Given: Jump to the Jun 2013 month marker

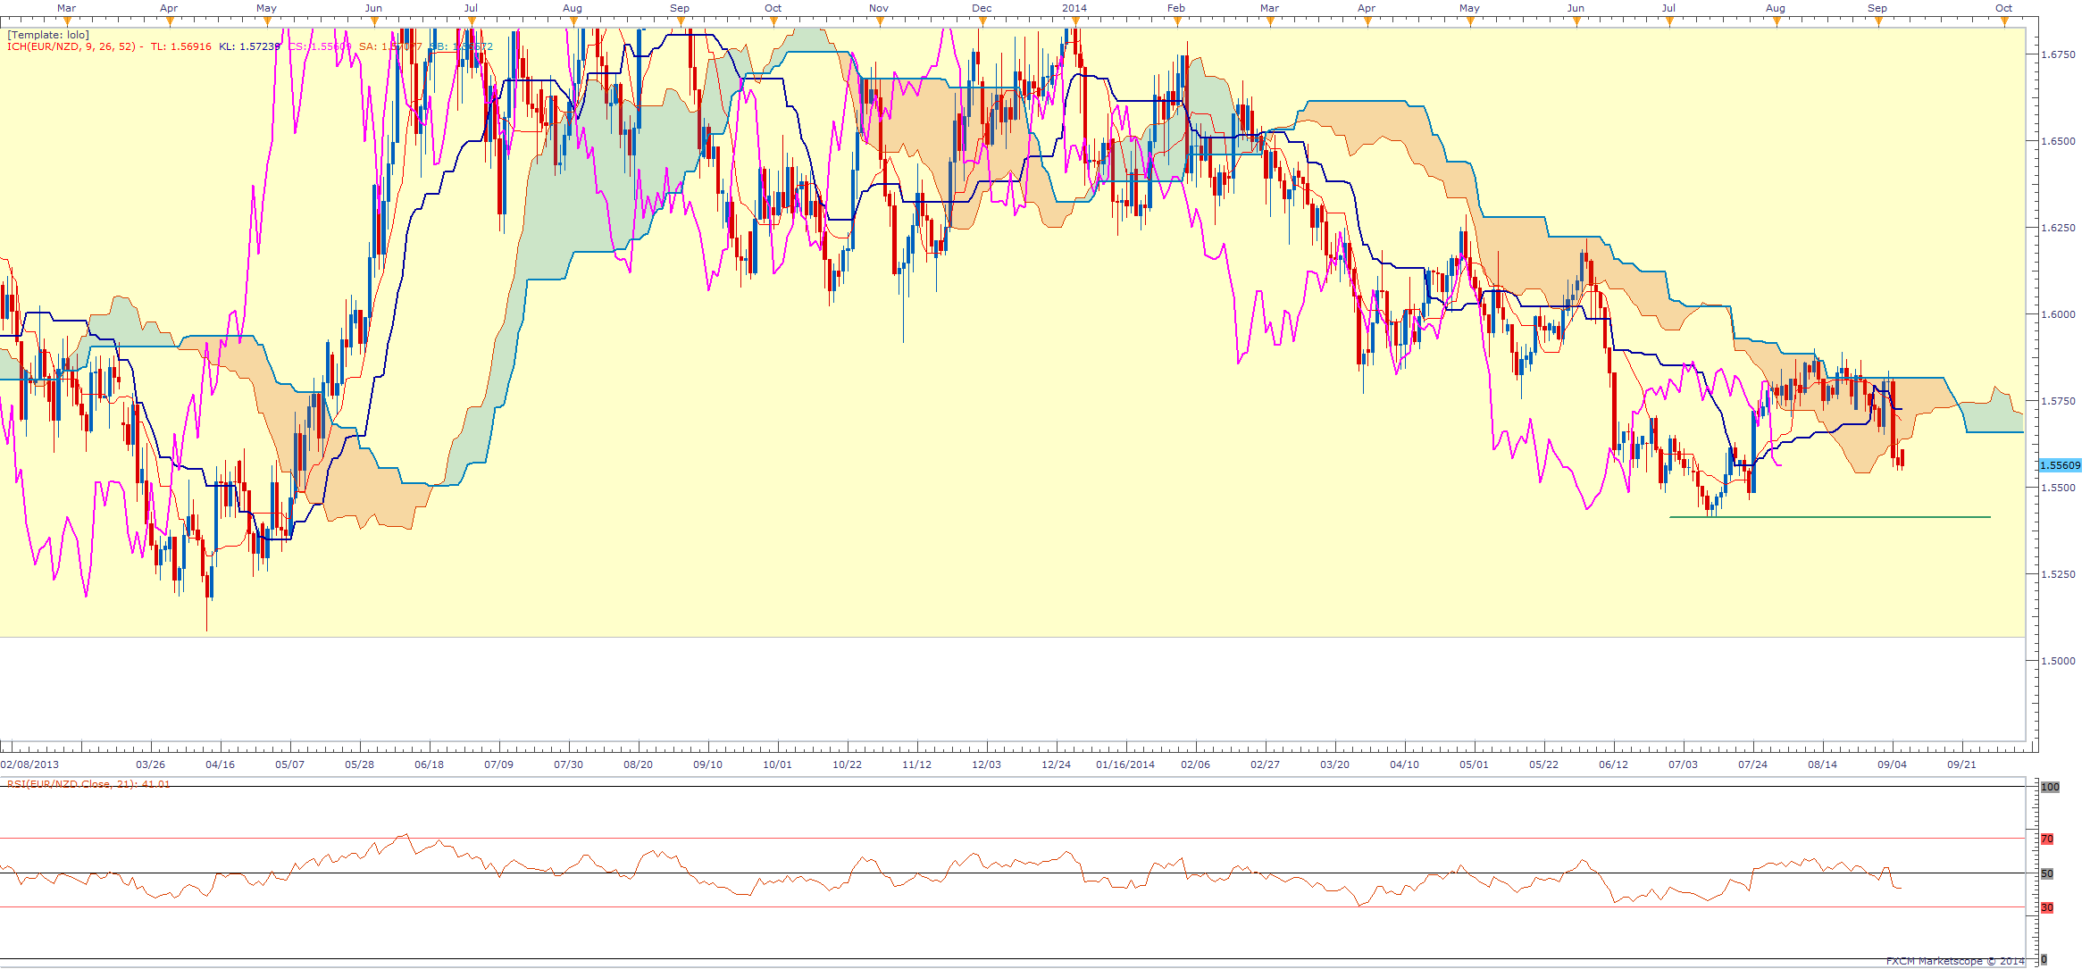Looking at the screenshot, I should pos(373,8).
